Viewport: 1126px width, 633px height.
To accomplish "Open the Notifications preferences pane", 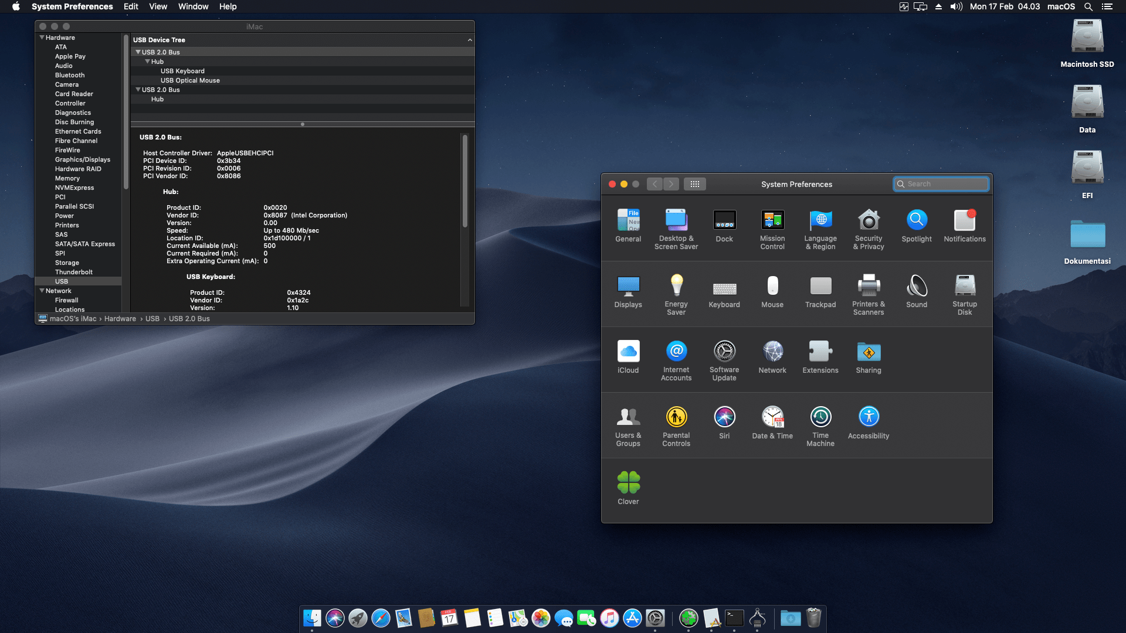I will [964, 221].
